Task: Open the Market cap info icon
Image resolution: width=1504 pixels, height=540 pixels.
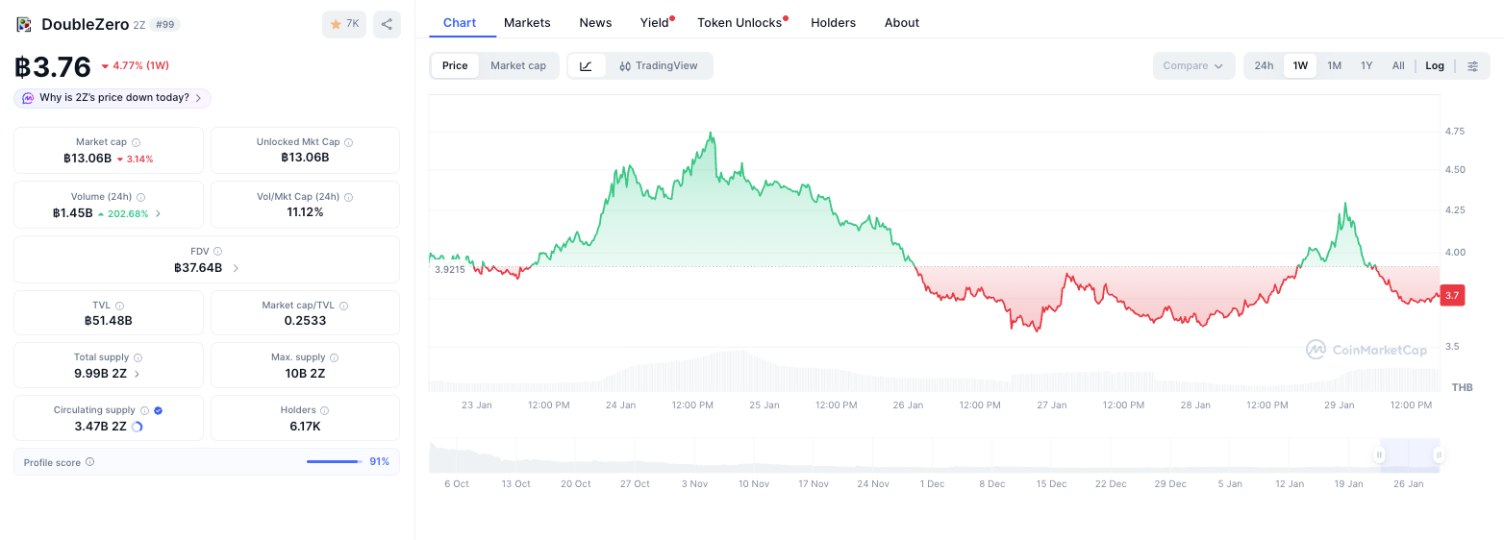Action: 136,142
